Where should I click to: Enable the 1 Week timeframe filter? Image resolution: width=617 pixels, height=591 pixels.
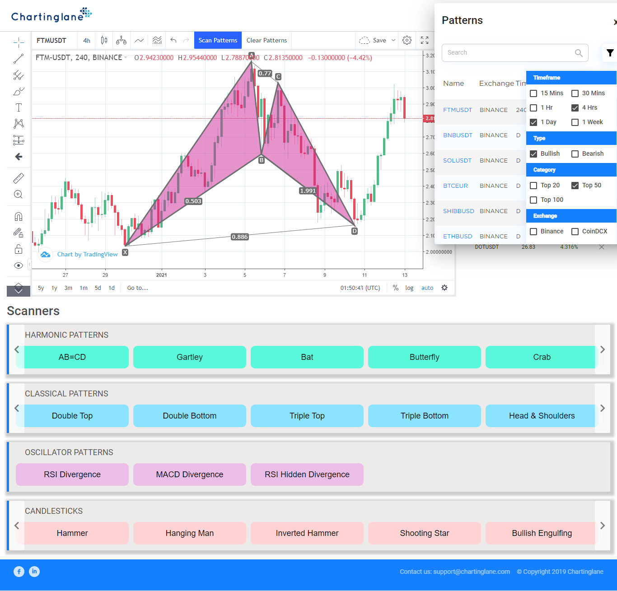pos(575,122)
